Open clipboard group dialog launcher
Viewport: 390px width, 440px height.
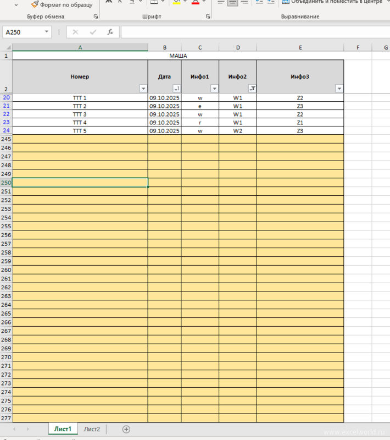click(96, 17)
